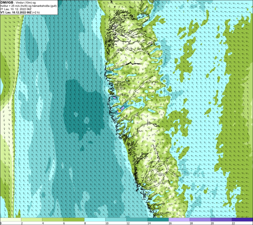
Task: Click the dark indigo 22+ m/s legend swatch
Action: click(242, 219)
